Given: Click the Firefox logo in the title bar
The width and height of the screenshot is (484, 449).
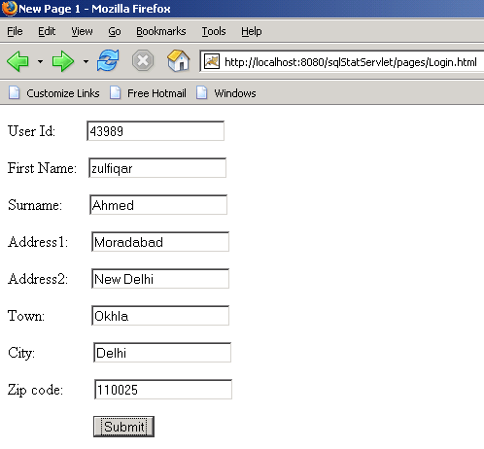Looking at the screenshot, I should [x=9, y=8].
